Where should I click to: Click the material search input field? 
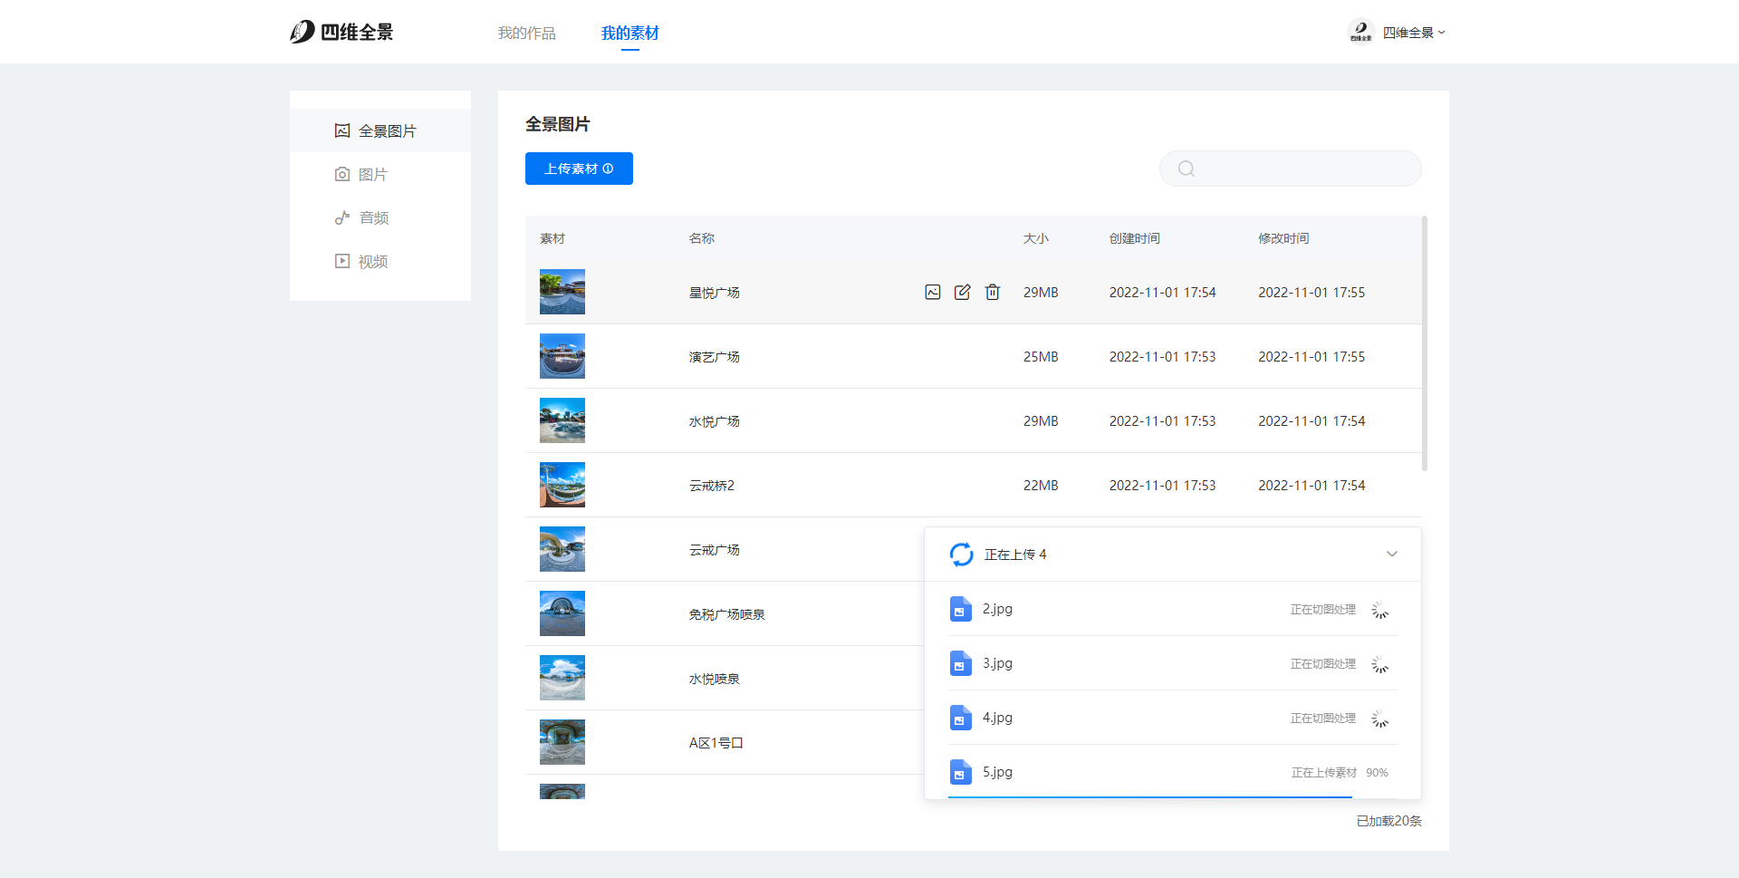coord(1304,169)
